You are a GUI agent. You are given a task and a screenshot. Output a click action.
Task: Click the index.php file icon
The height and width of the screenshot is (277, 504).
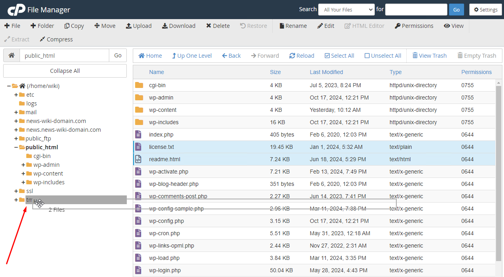(138, 135)
